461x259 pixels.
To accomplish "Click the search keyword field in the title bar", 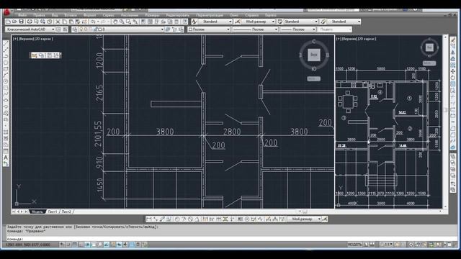I will click(333, 9).
